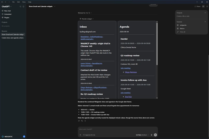Start voice input with the microphone icon
209x139 pixels.
pos(151,135)
